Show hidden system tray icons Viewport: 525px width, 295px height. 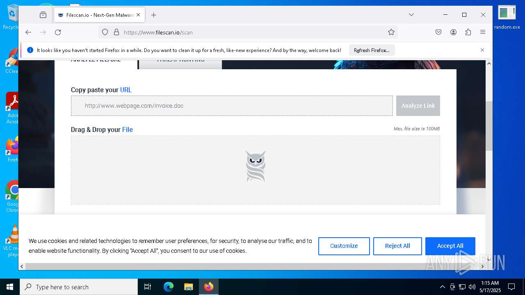pos(442,287)
